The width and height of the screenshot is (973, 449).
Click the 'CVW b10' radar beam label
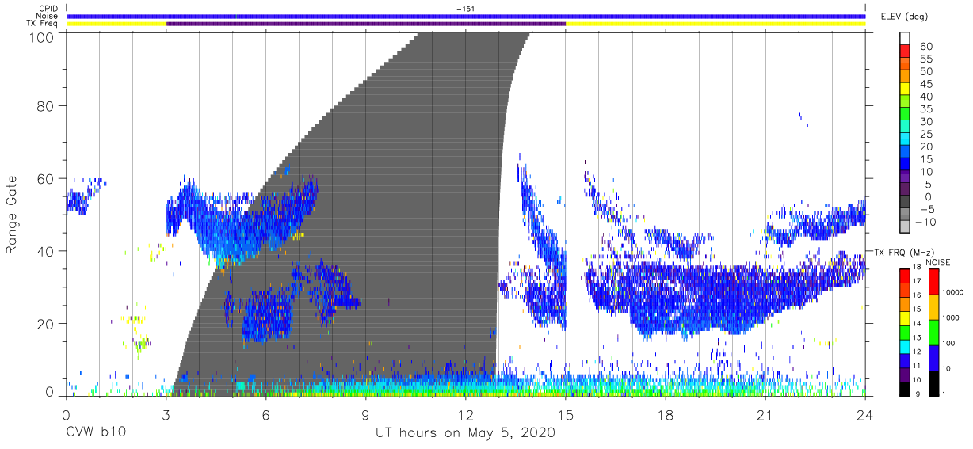tap(95, 433)
